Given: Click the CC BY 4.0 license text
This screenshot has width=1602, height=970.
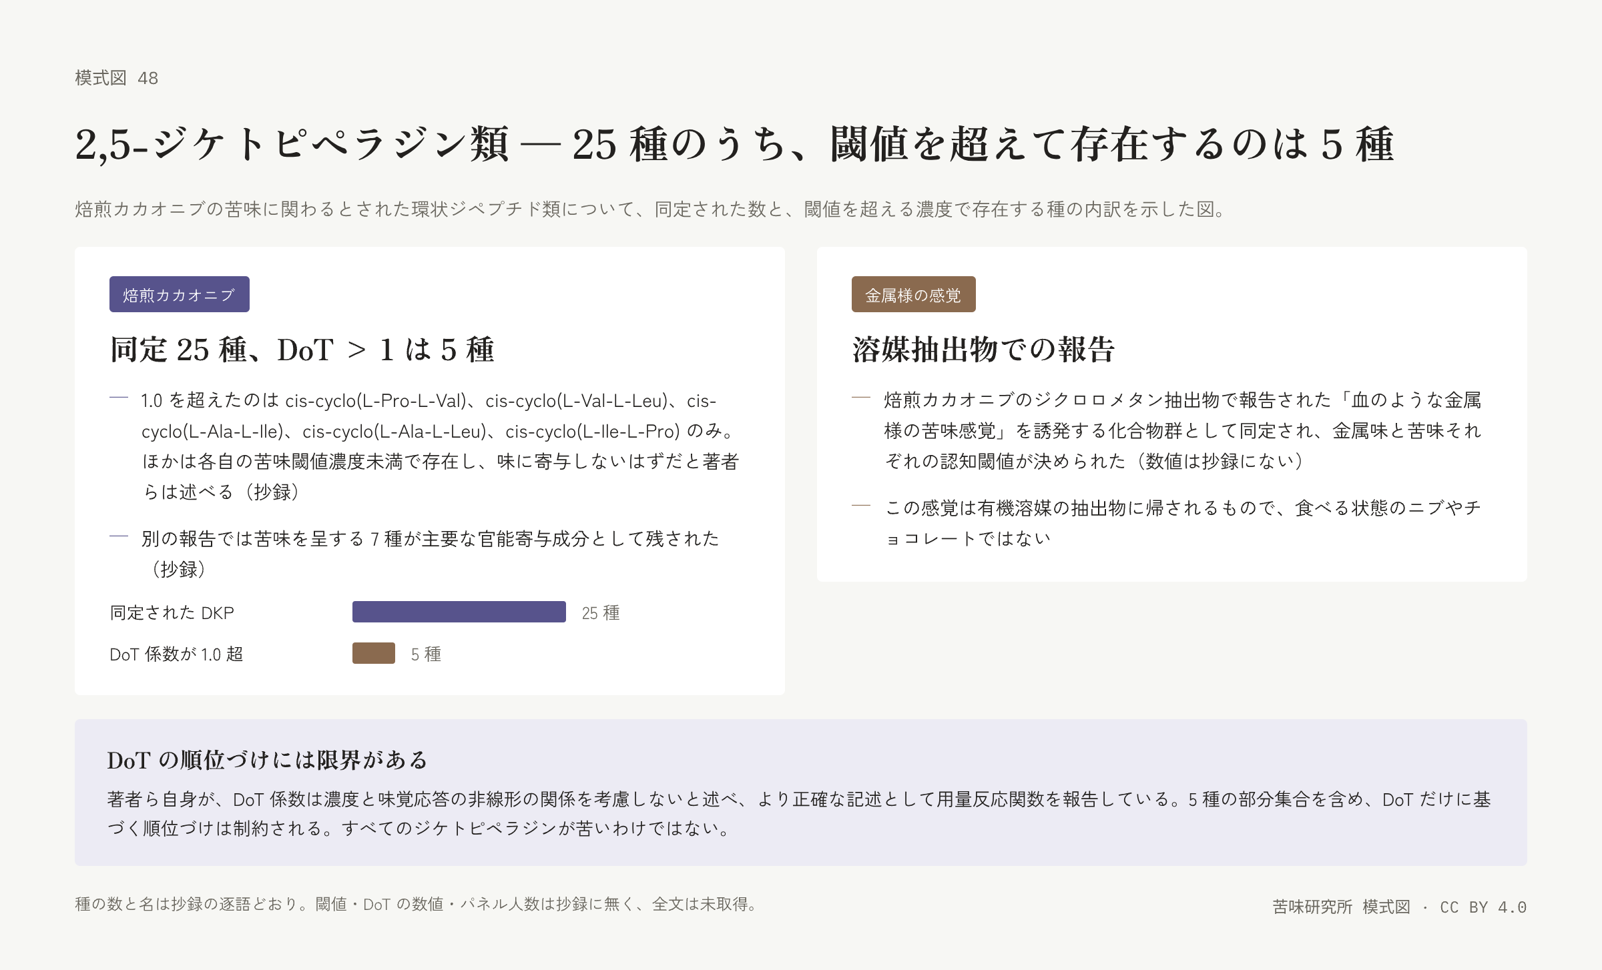Looking at the screenshot, I should click(x=1483, y=907).
